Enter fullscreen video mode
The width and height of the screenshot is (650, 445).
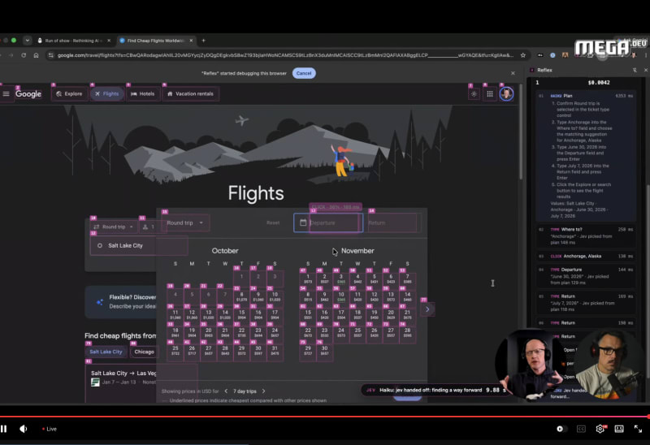(638, 429)
